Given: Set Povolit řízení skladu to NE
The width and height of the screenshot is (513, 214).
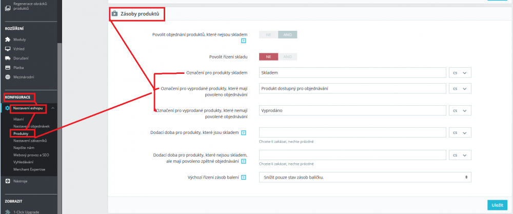Looking at the screenshot, I should pyautogui.click(x=269, y=56).
